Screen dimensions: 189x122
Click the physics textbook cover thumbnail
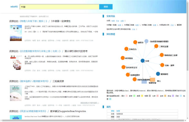[16, 33]
